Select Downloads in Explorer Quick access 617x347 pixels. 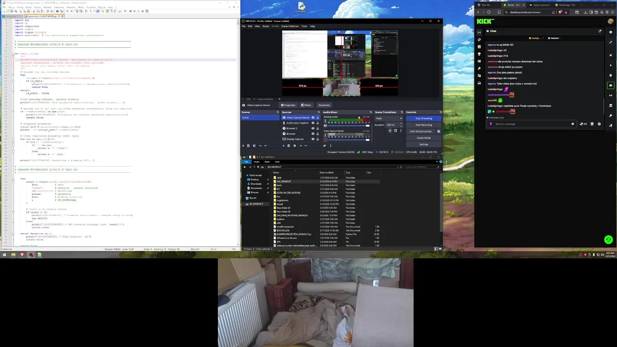click(x=256, y=184)
